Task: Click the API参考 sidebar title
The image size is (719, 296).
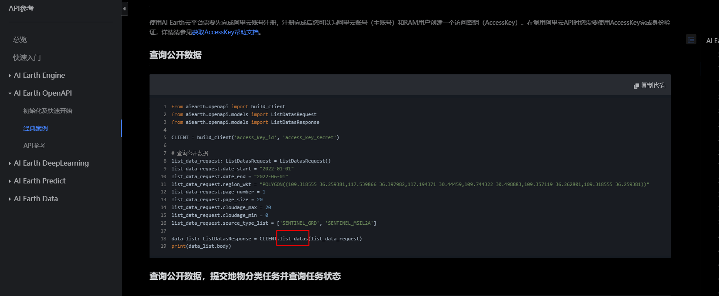Action: 21,8
